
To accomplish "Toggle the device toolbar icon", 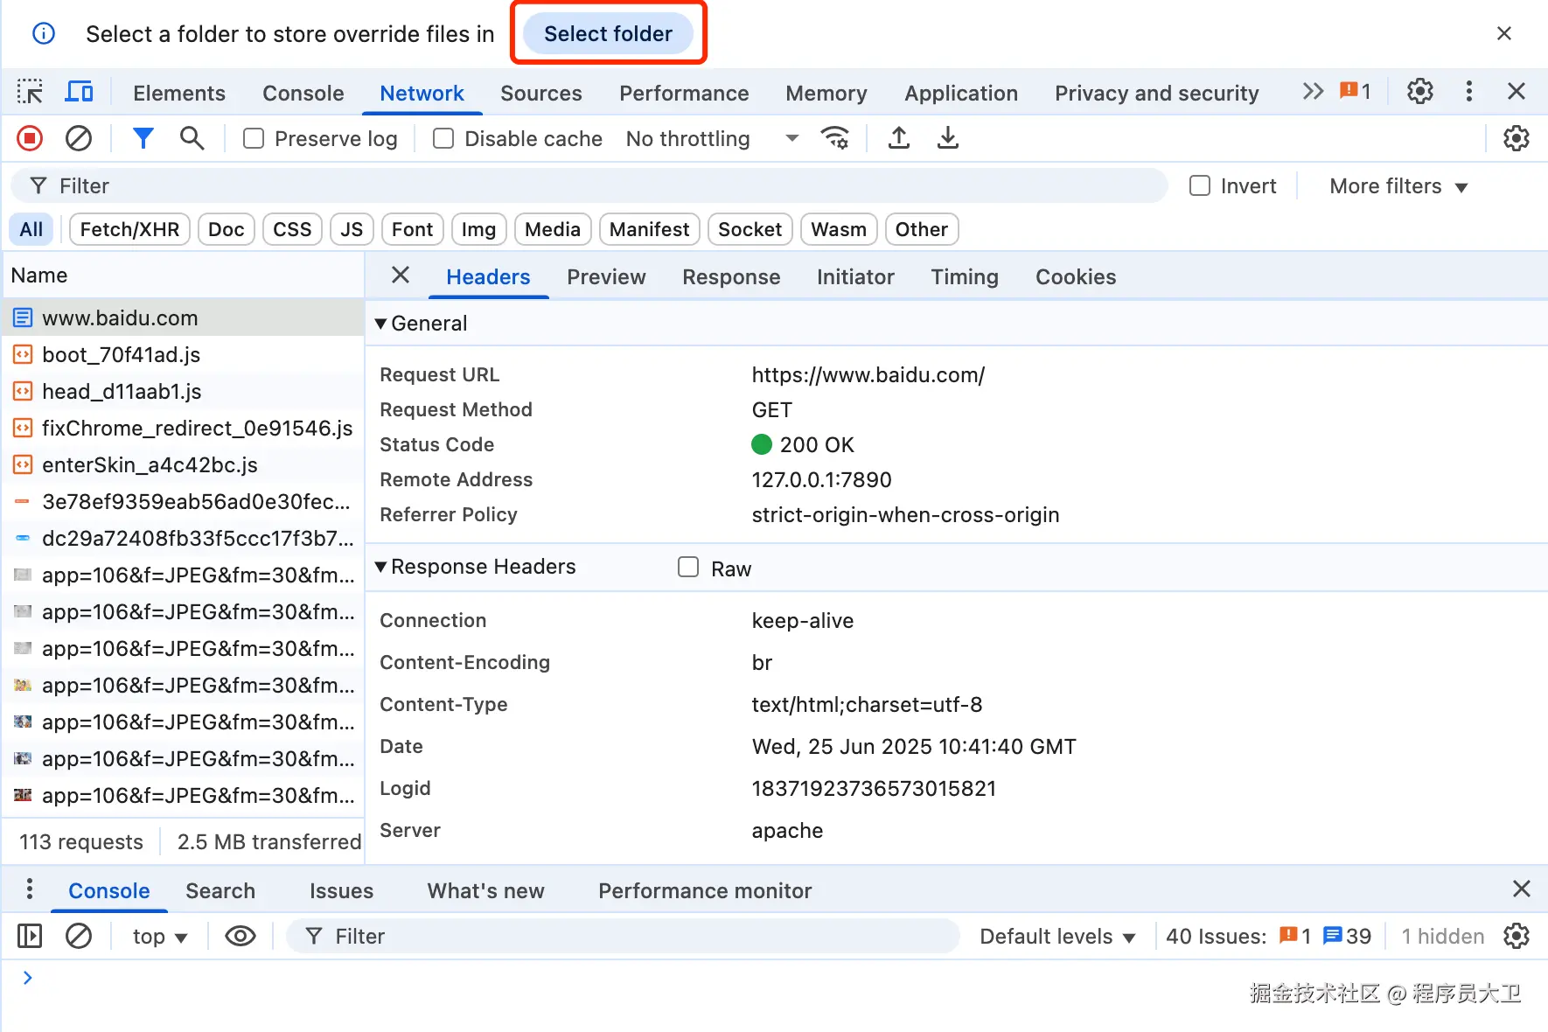I will point(80,92).
